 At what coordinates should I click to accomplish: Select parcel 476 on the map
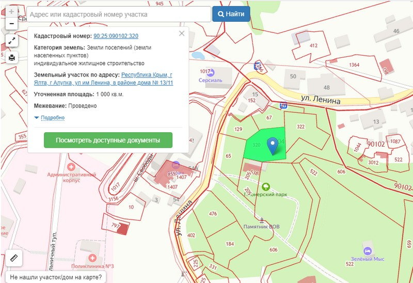[x=213, y=214]
